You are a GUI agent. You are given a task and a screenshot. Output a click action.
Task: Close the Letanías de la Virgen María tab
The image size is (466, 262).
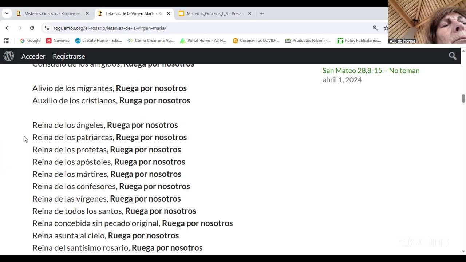click(169, 13)
